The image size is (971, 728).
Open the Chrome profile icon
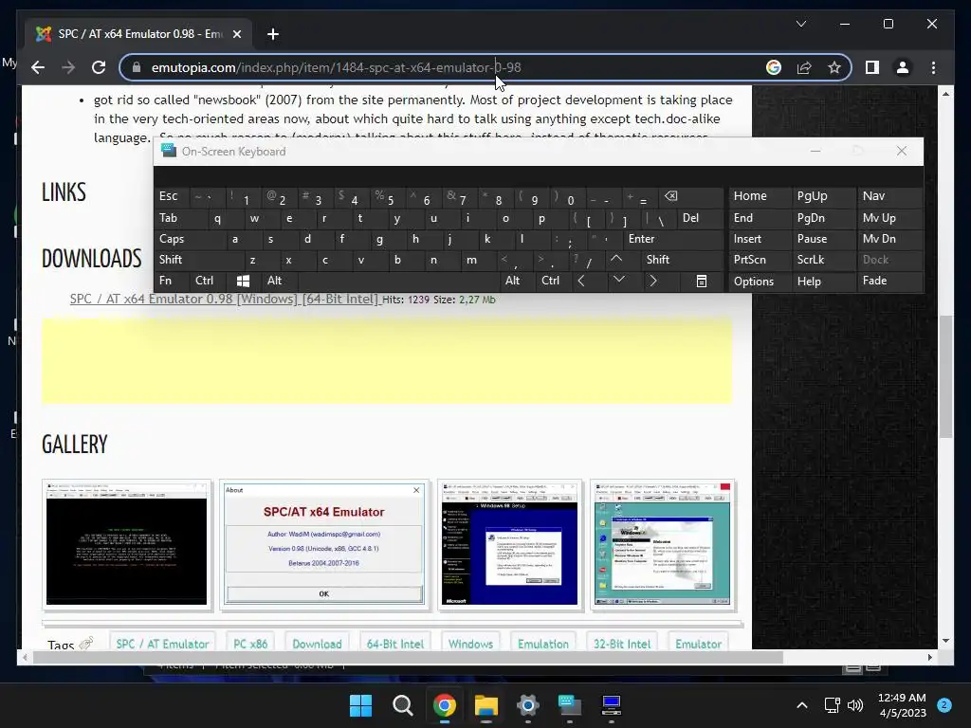903,67
